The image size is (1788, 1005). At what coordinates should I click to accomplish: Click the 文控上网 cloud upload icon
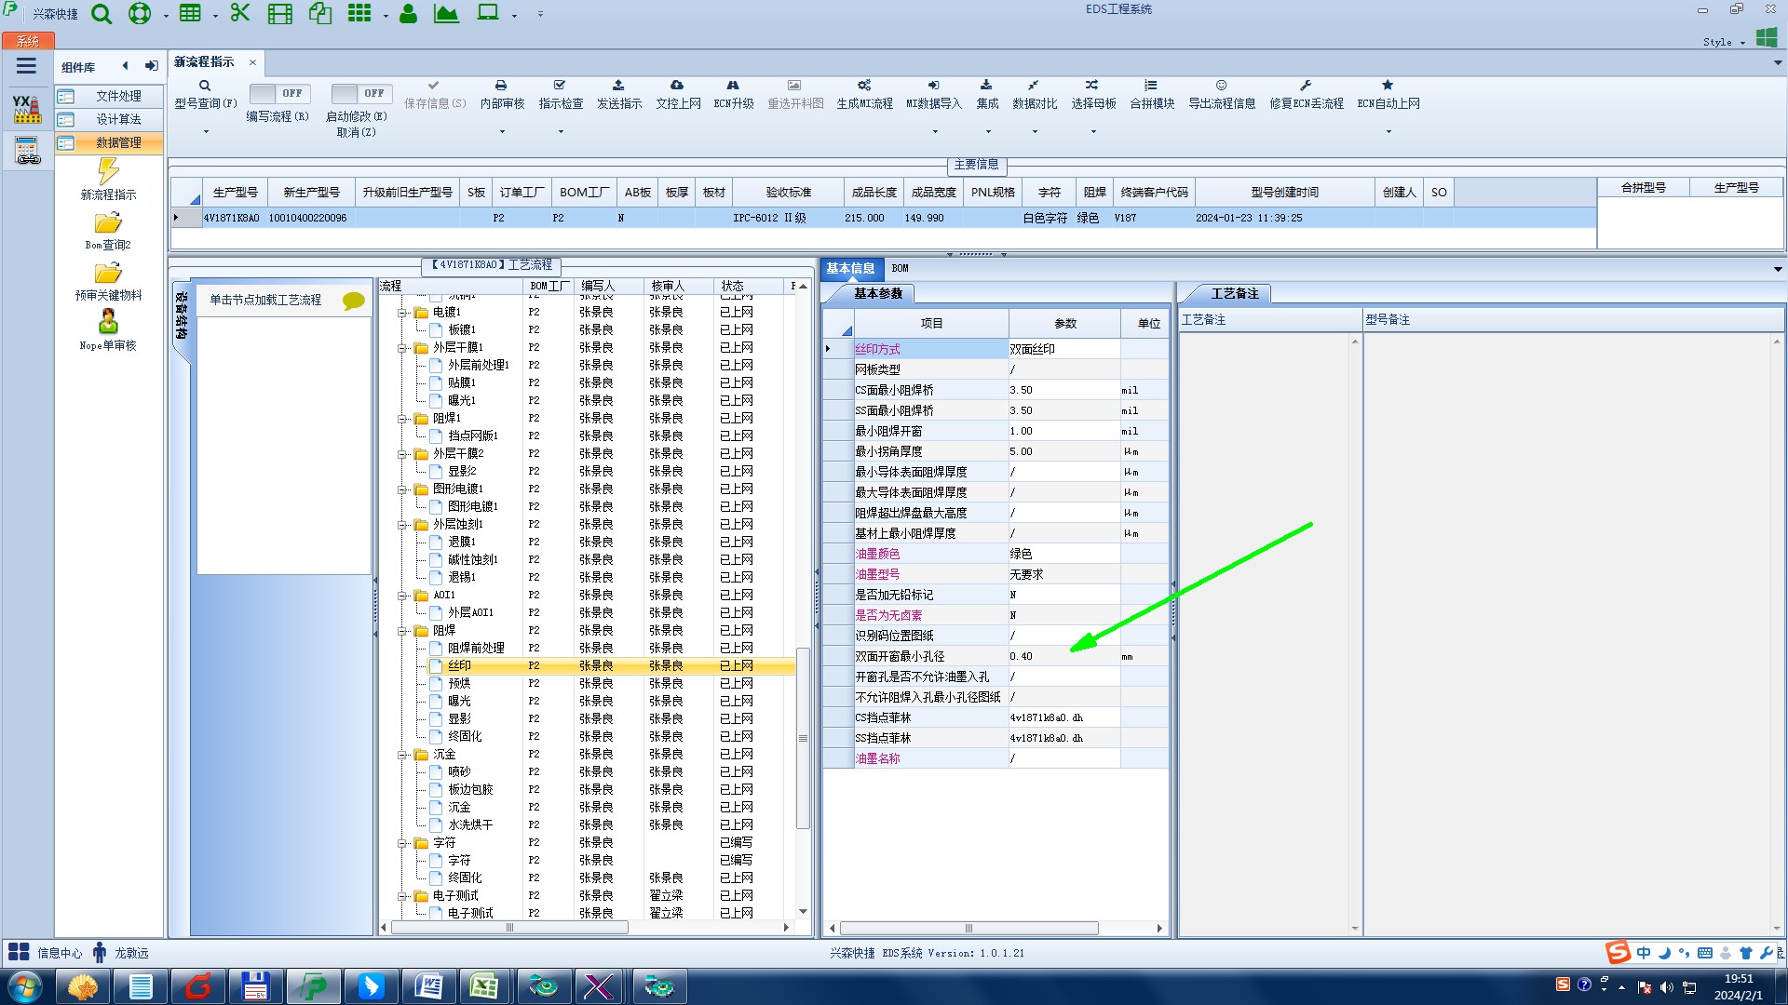pyautogui.click(x=677, y=86)
